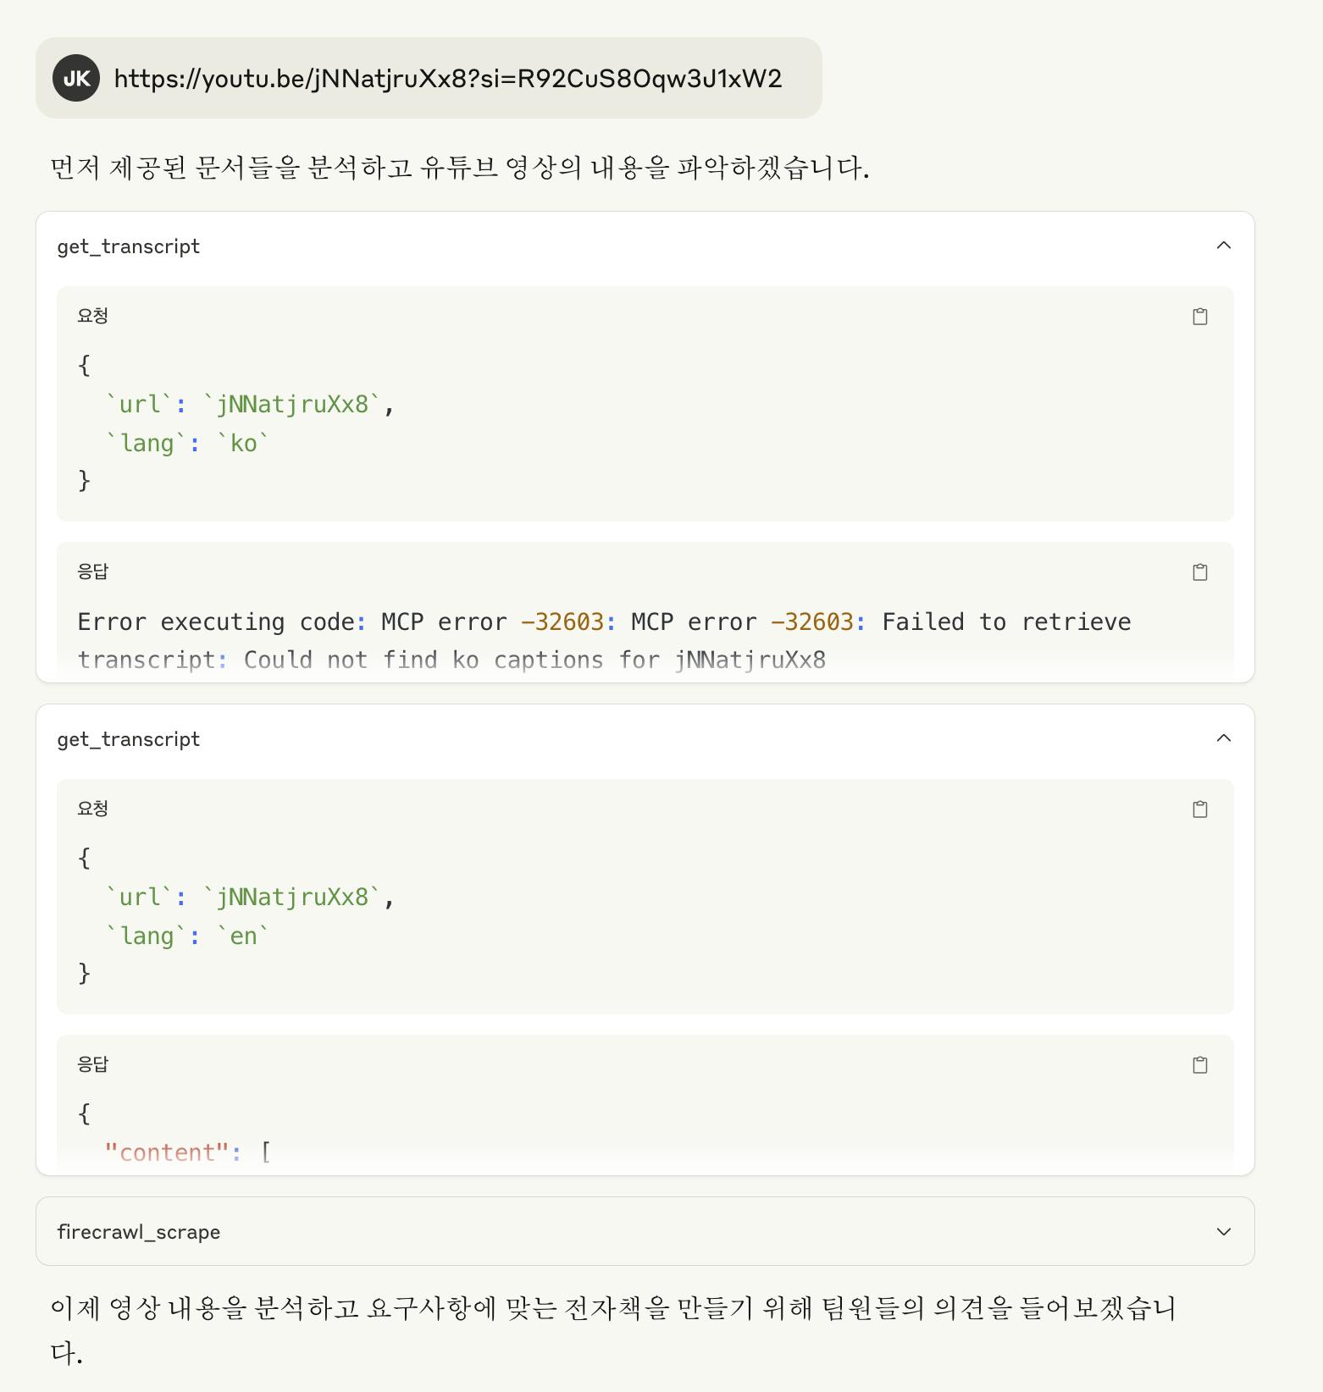Expand the firecrawl_scrape tool block

(1223, 1232)
